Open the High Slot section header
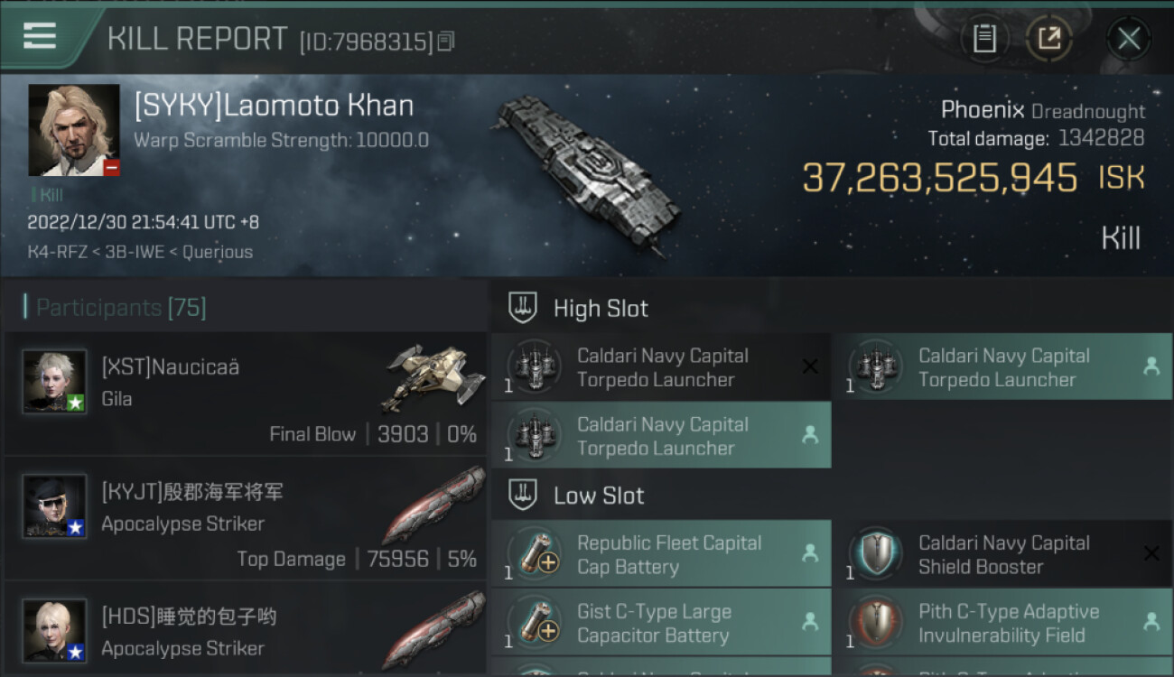This screenshot has height=677, width=1174. [x=601, y=309]
